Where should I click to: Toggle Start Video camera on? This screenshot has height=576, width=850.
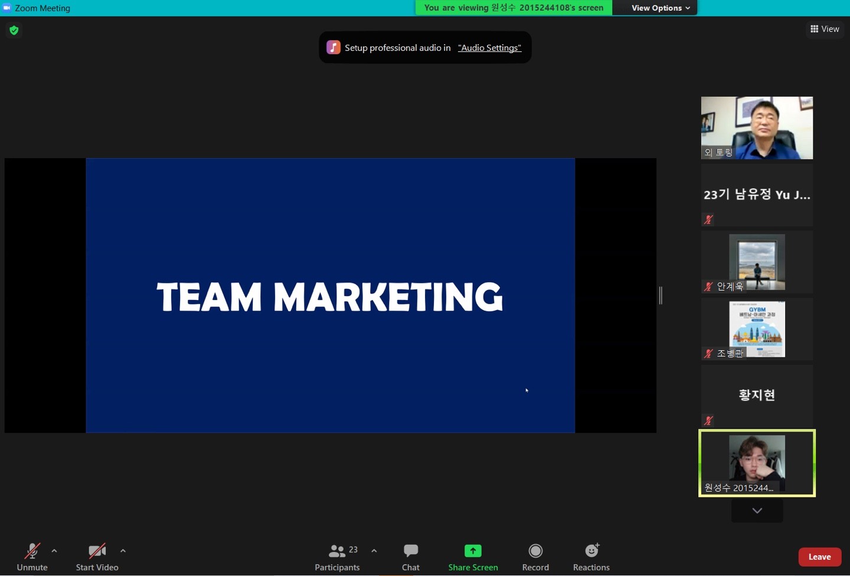pyautogui.click(x=97, y=551)
